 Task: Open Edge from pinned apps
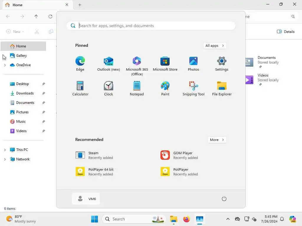80,64
